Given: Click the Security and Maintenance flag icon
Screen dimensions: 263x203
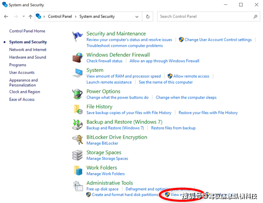Looking at the screenshot, I should (x=78, y=37).
